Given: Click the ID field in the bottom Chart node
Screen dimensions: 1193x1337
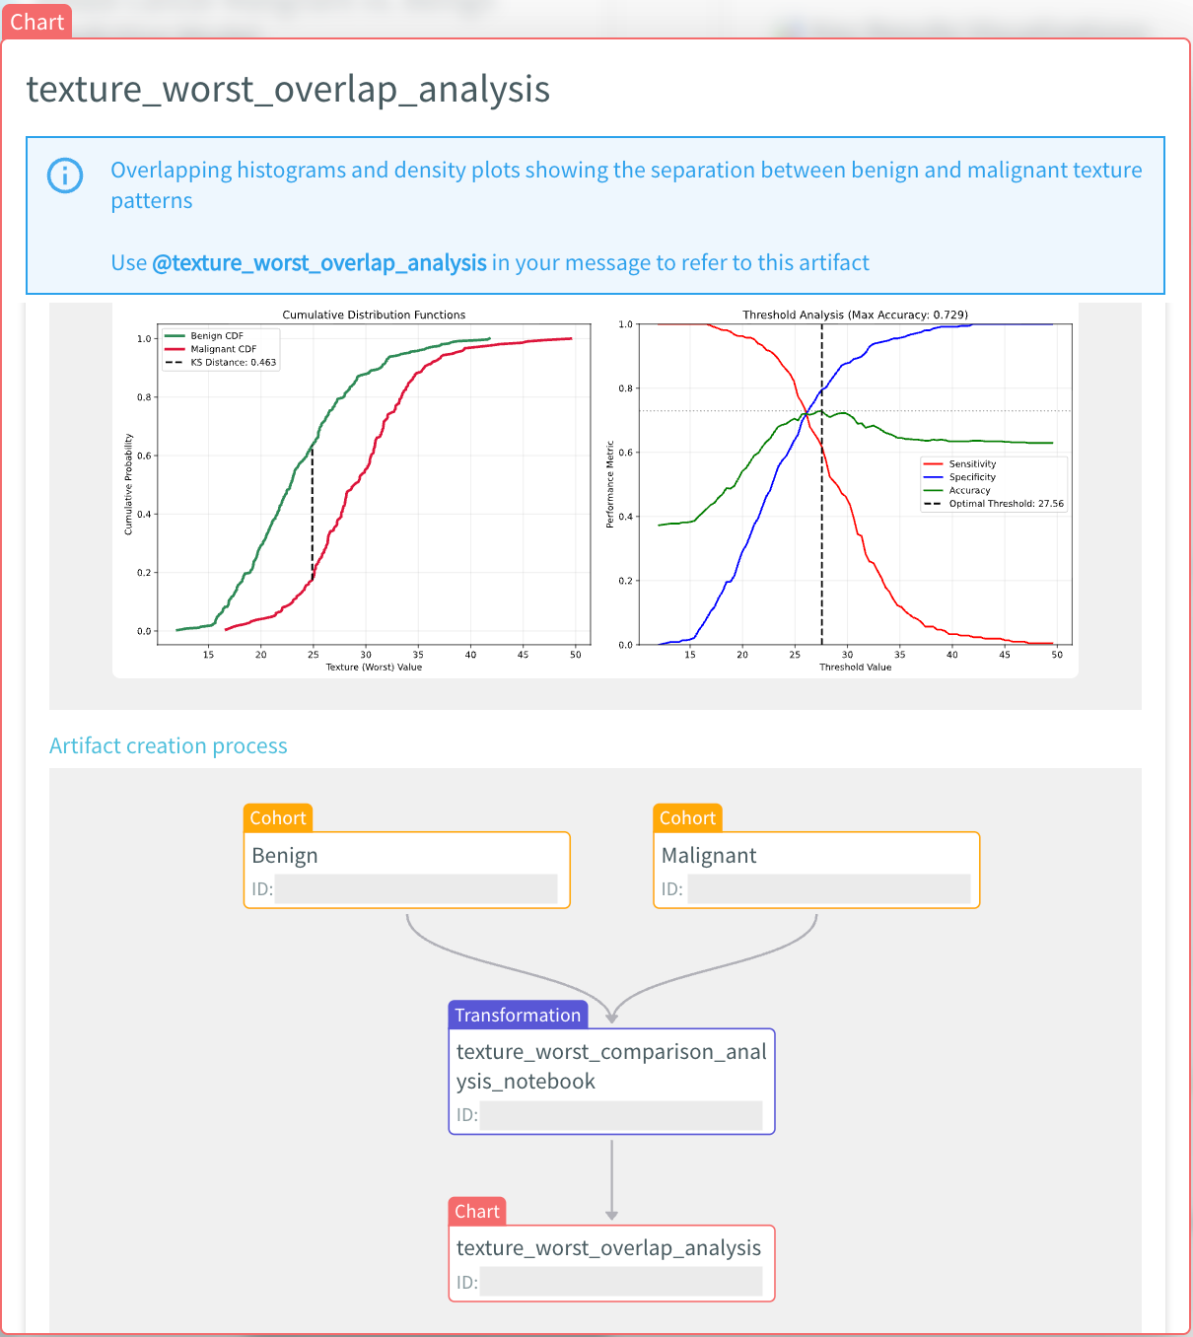Looking at the screenshot, I should (x=621, y=1282).
